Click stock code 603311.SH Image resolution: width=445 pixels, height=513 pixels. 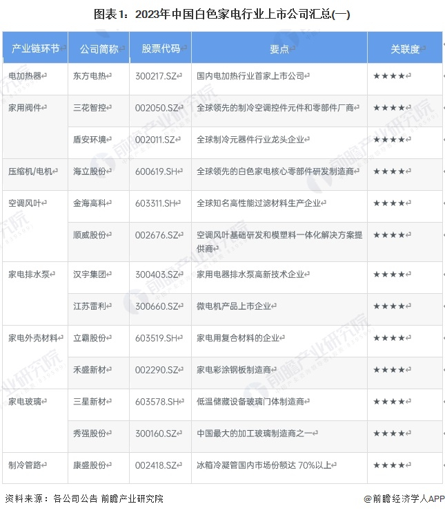click(x=156, y=203)
